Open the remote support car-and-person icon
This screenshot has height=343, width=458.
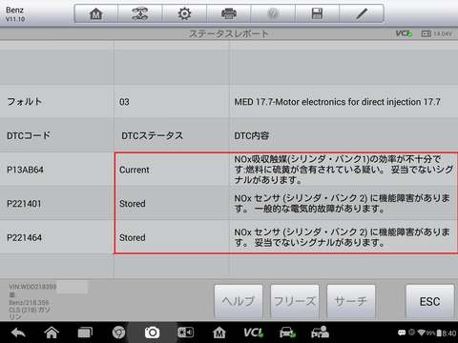[x=320, y=333]
